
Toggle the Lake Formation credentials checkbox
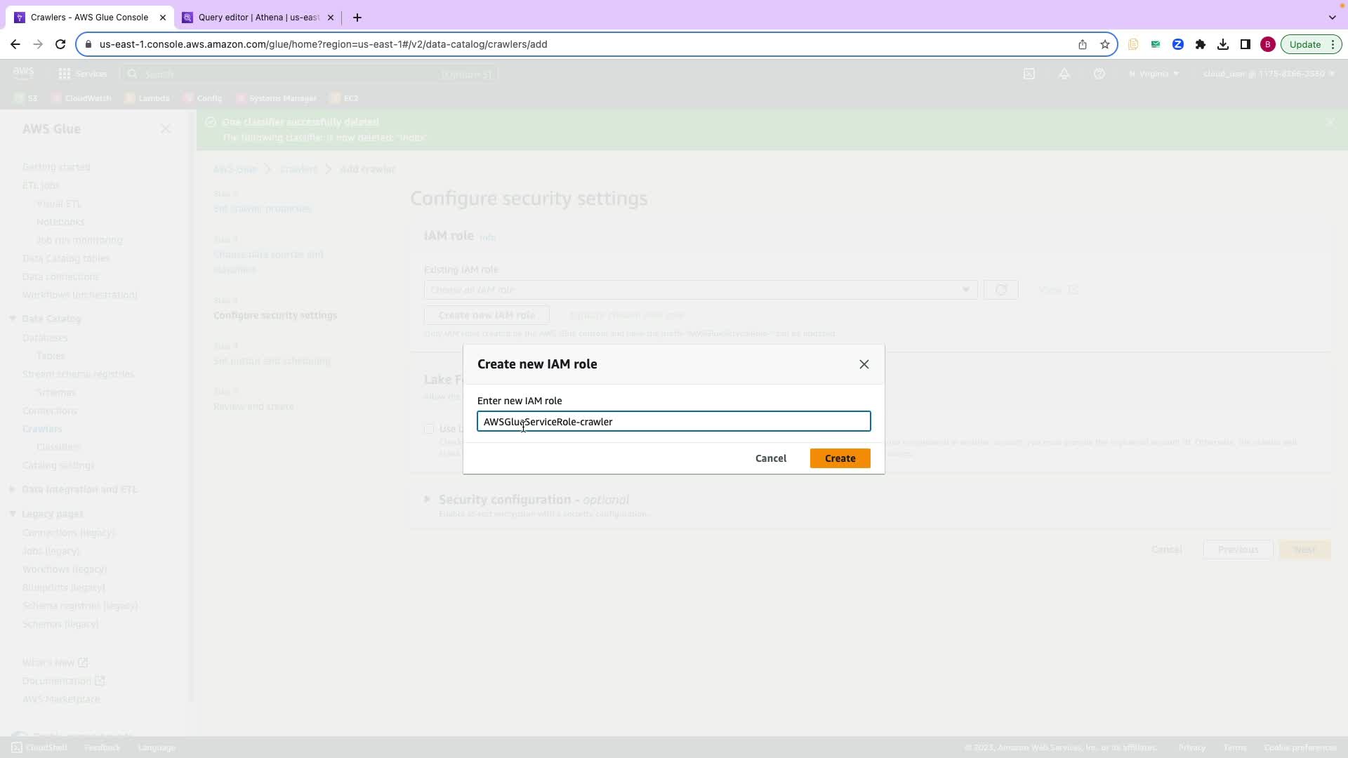[429, 429]
